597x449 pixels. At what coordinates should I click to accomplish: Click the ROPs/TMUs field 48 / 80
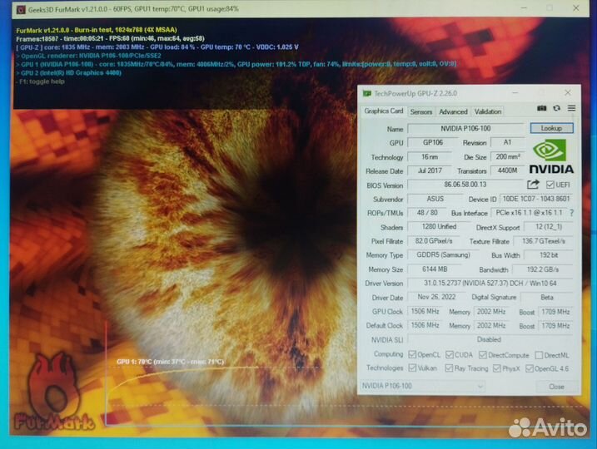pos(427,213)
